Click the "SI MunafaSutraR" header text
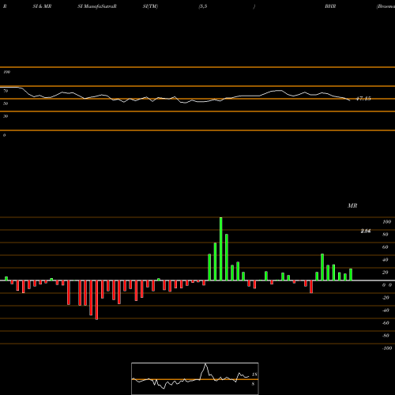This screenshot has height=395, width=395. [x=97, y=6]
